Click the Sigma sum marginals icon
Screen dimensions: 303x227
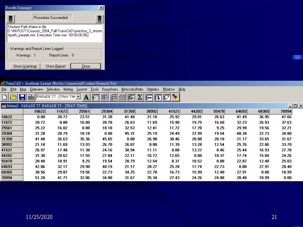[140, 97]
